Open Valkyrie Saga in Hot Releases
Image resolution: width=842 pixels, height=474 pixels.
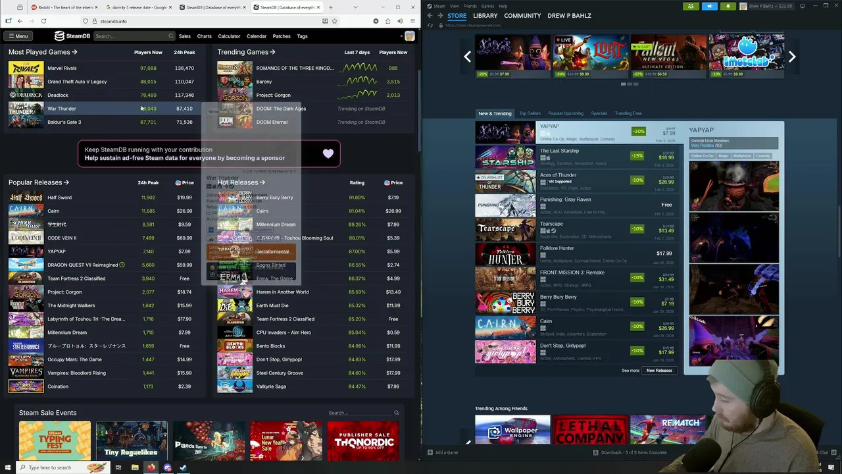click(x=271, y=386)
